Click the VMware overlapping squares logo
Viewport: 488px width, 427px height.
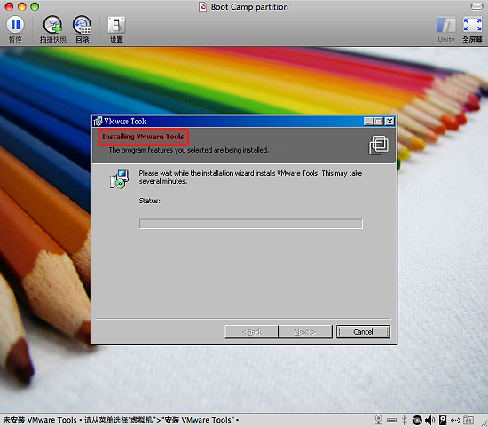(x=379, y=145)
